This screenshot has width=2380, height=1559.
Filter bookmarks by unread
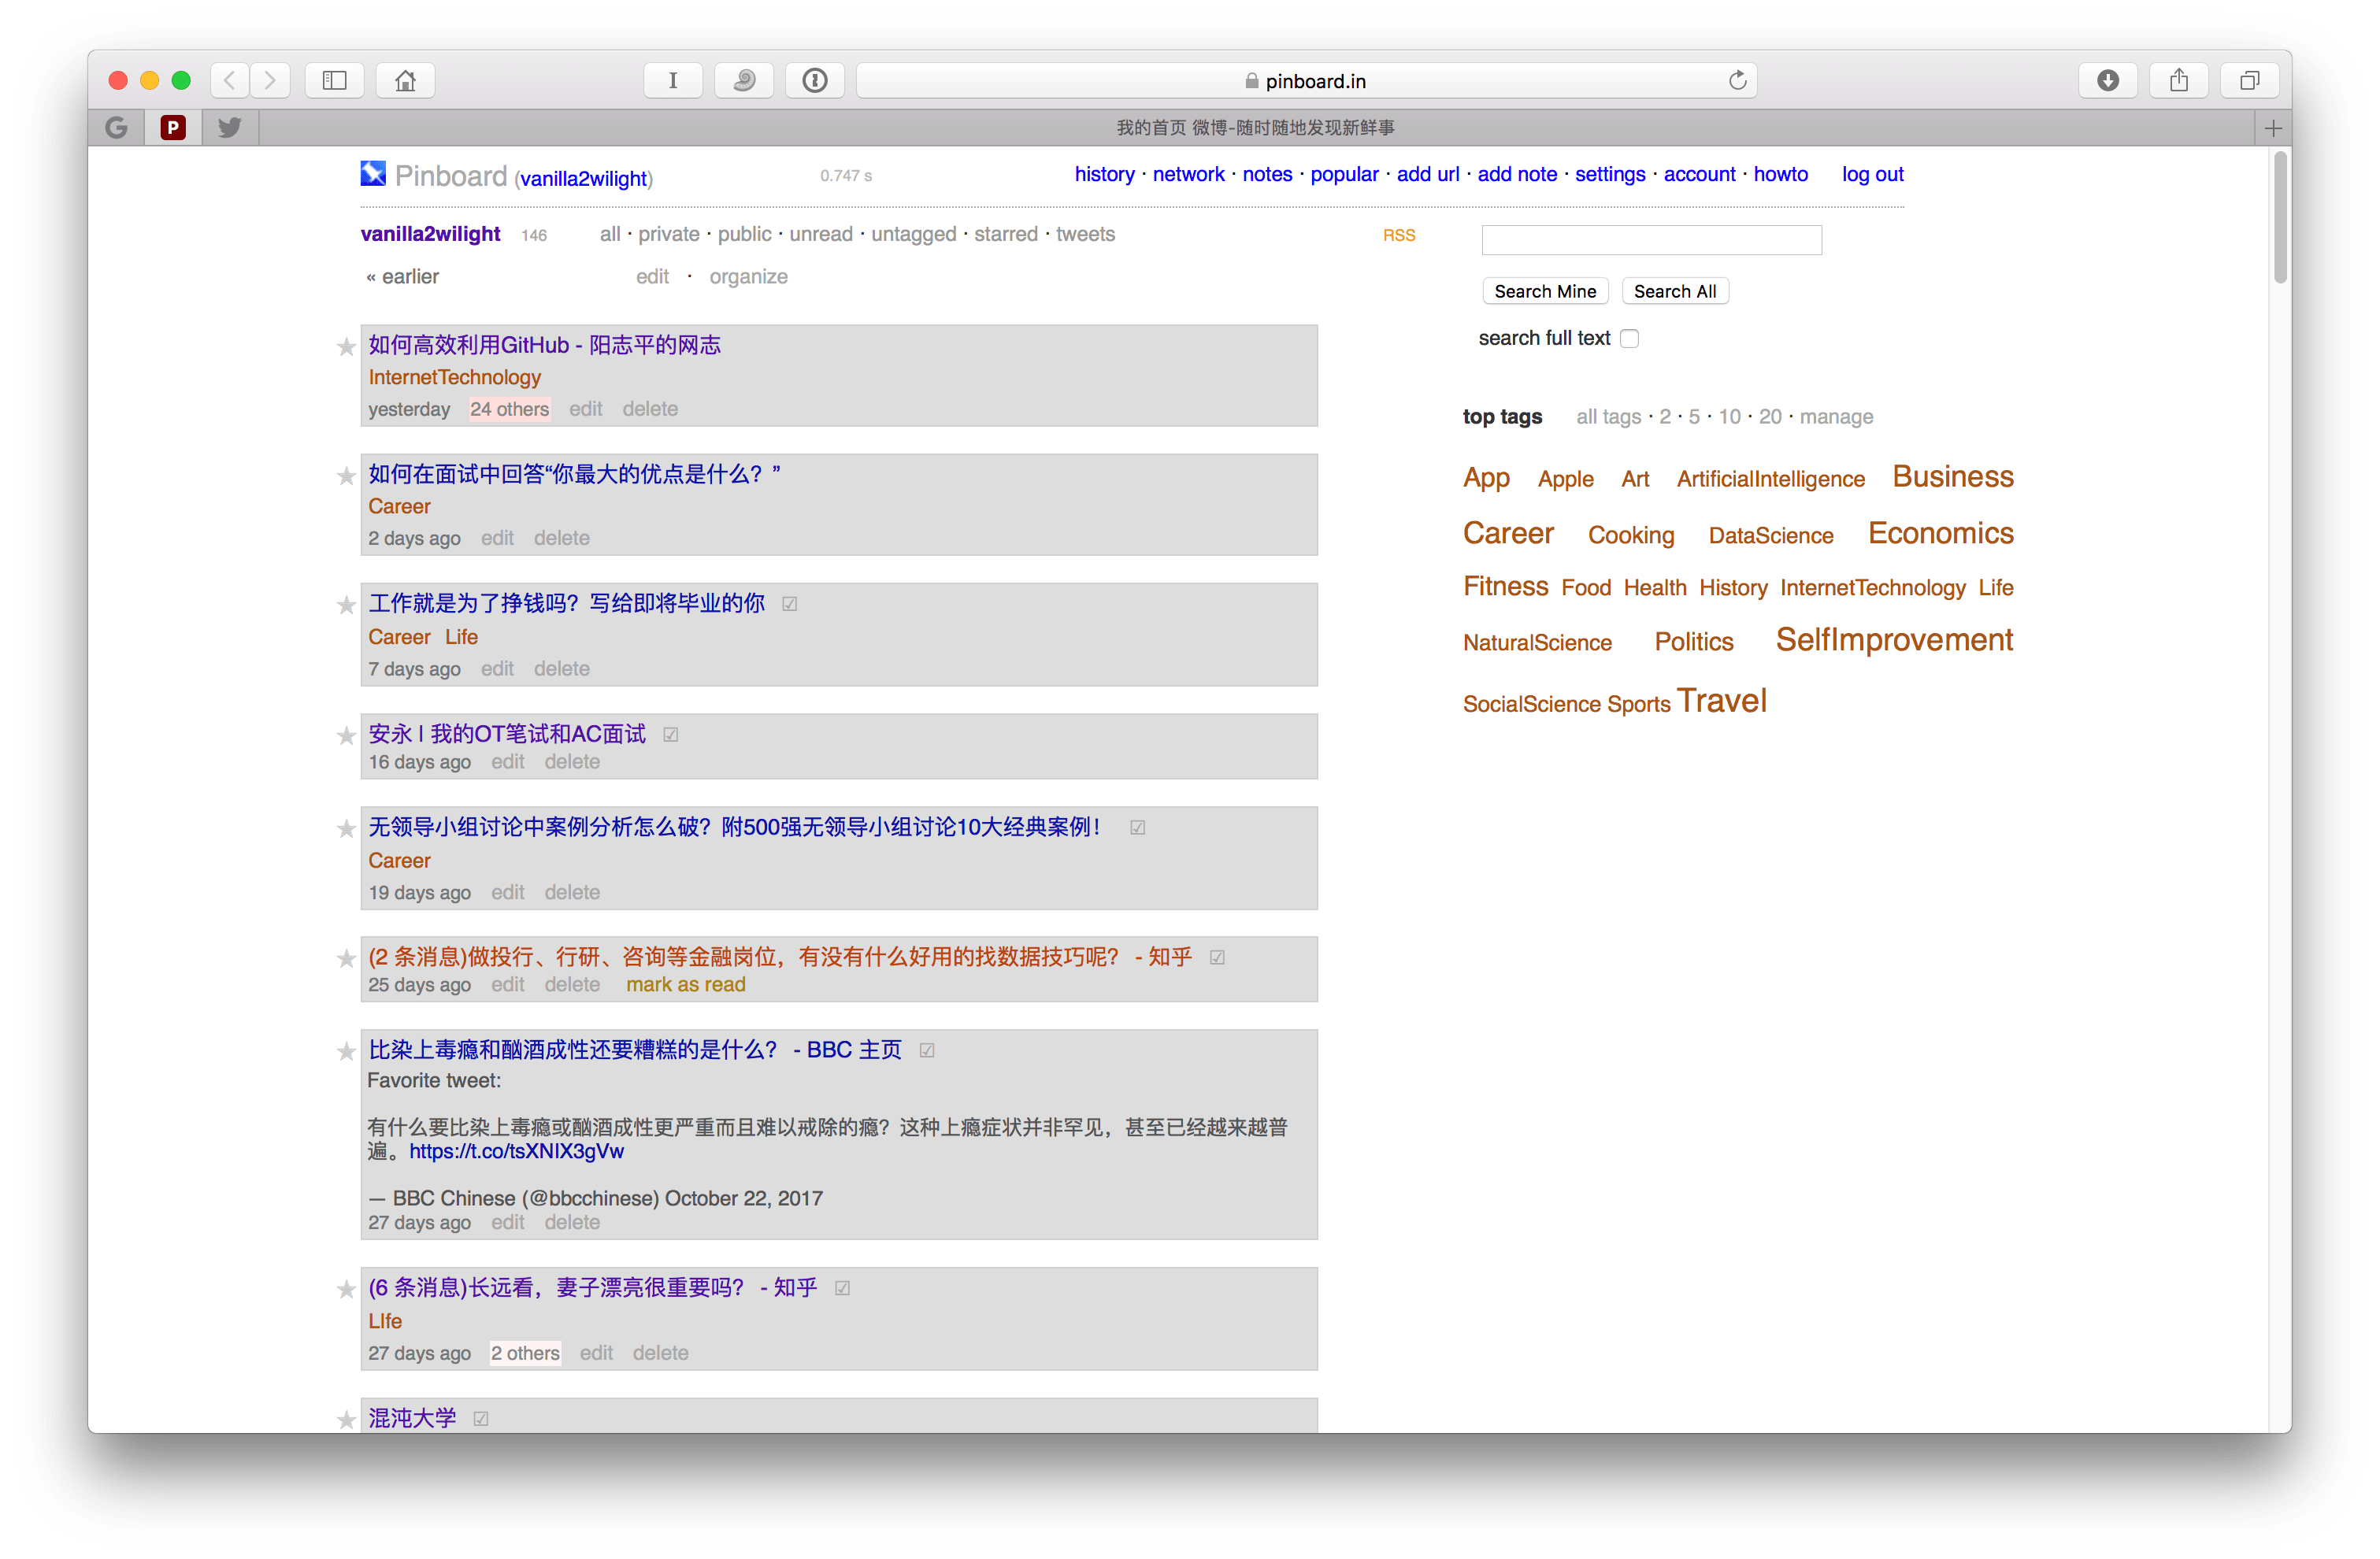tap(820, 234)
